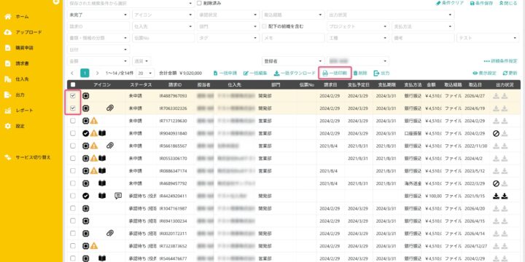Screen dimensions: 525x262
Task: Toggle select-all checkbox in table header
Action: pos(73,85)
